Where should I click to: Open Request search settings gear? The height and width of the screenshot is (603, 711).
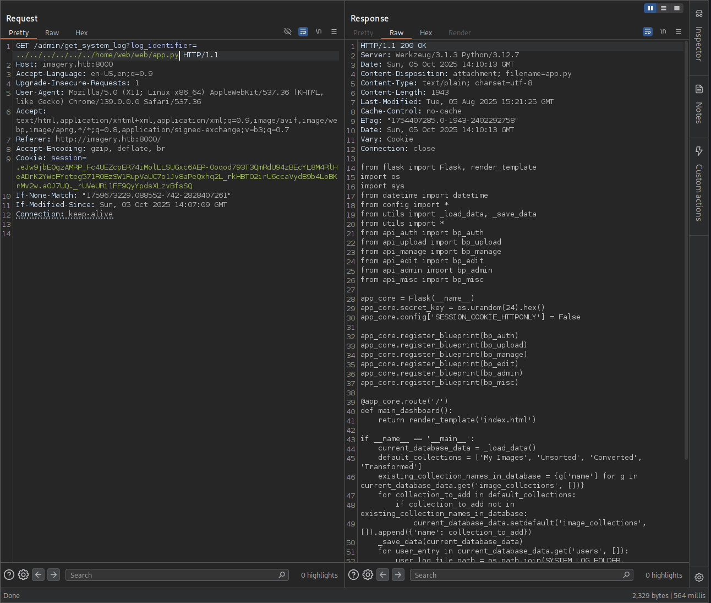tap(23, 575)
